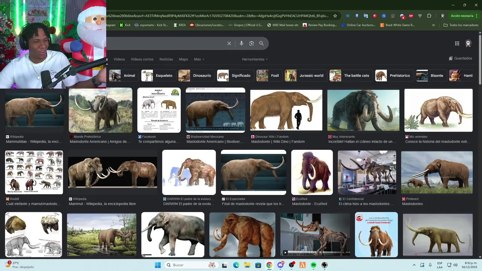Show hidden system tray icons chevron

pos(414,265)
